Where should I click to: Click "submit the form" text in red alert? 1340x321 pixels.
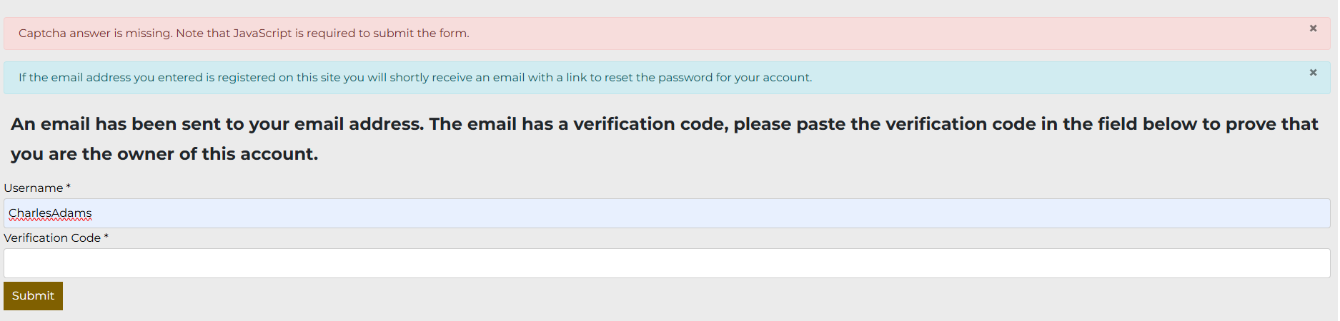coord(429,34)
